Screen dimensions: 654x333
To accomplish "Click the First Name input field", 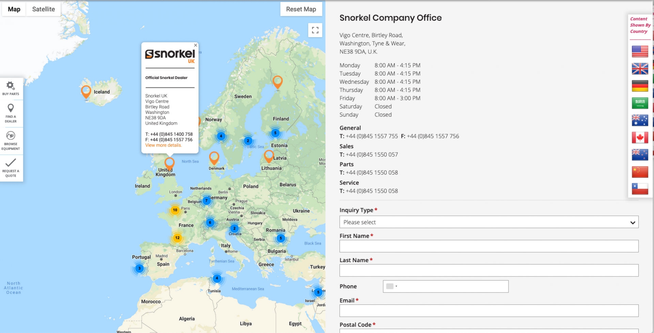I will [x=488, y=246].
